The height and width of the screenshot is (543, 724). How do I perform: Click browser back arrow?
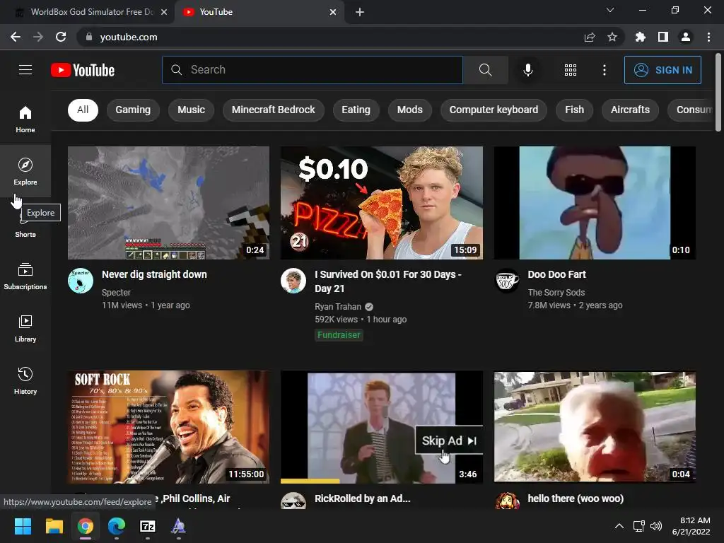point(16,37)
